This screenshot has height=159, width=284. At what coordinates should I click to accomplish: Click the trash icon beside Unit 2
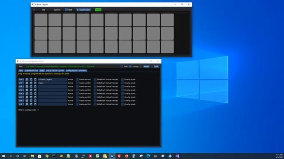pos(27,87)
